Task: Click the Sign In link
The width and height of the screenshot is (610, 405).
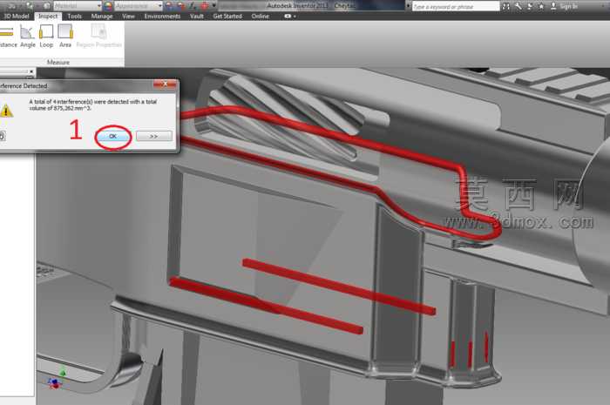Action: tap(569, 6)
